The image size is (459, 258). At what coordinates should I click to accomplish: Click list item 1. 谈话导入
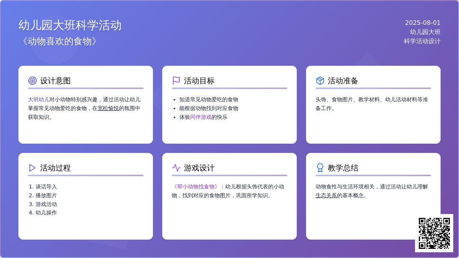(43, 187)
